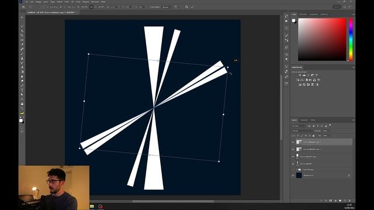Hide the Background layer
374x210 pixels.
[x=293, y=176]
